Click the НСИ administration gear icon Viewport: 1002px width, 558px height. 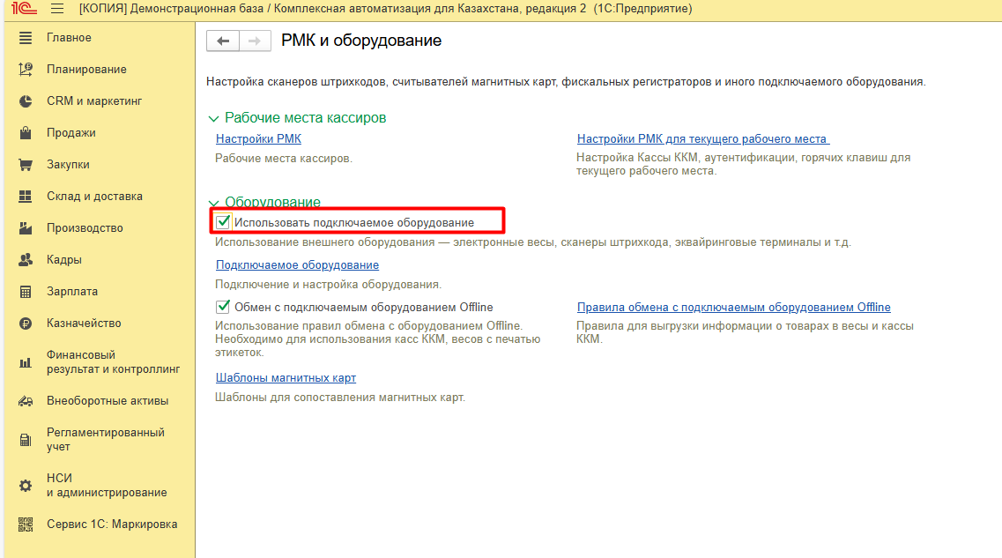(x=26, y=486)
